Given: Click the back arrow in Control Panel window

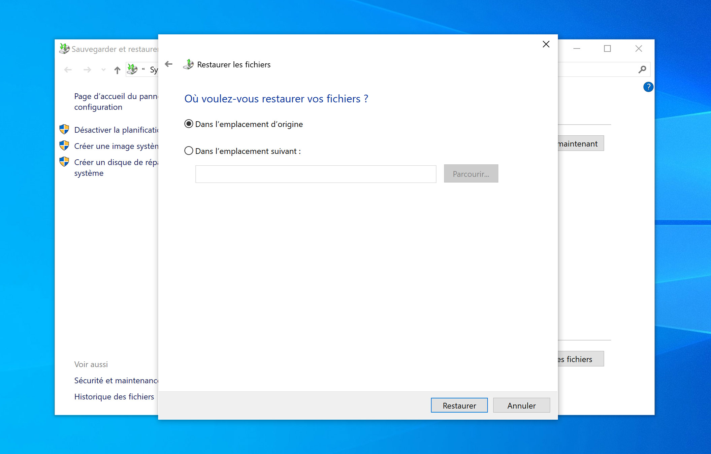Looking at the screenshot, I should pyautogui.click(x=68, y=70).
